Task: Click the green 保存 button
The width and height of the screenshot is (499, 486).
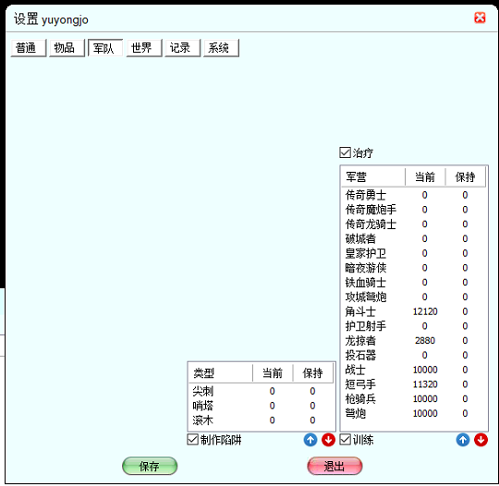Action: pyautogui.click(x=150, y=467)
